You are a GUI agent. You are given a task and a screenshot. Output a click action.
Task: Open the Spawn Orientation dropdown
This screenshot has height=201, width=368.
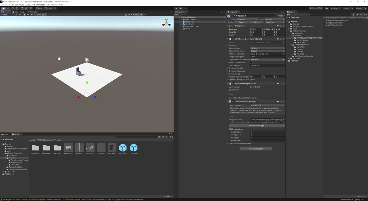[x=267, y=51]
